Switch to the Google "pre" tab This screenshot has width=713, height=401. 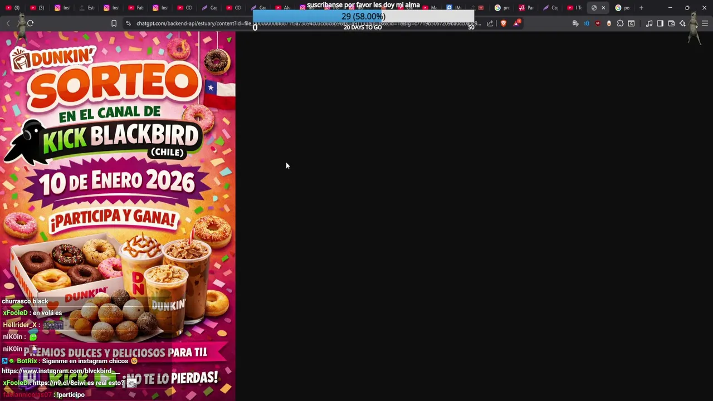tap(502, 8)
